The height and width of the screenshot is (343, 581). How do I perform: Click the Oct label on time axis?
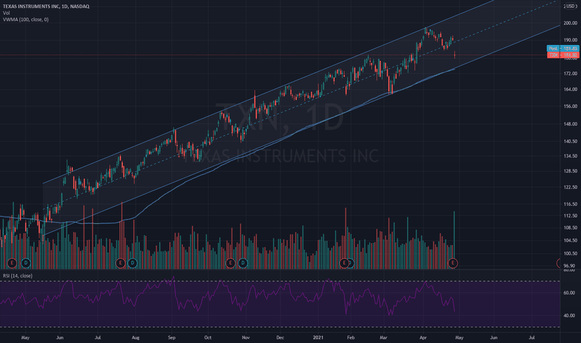pyautogui.click(x=208, y=338)
